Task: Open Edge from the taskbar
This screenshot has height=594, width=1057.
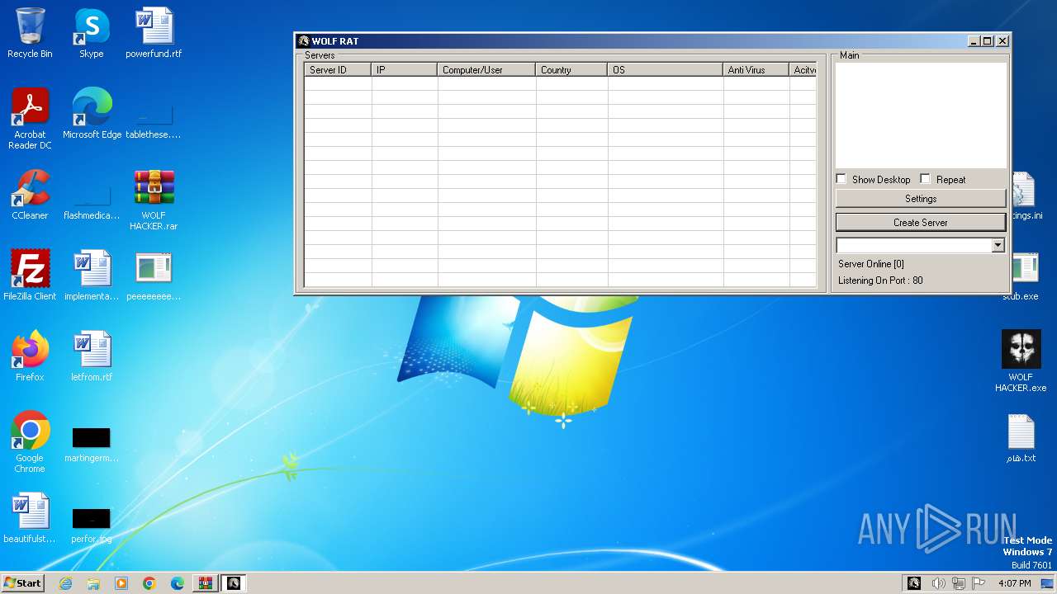Action: click(x=178, y=583)
